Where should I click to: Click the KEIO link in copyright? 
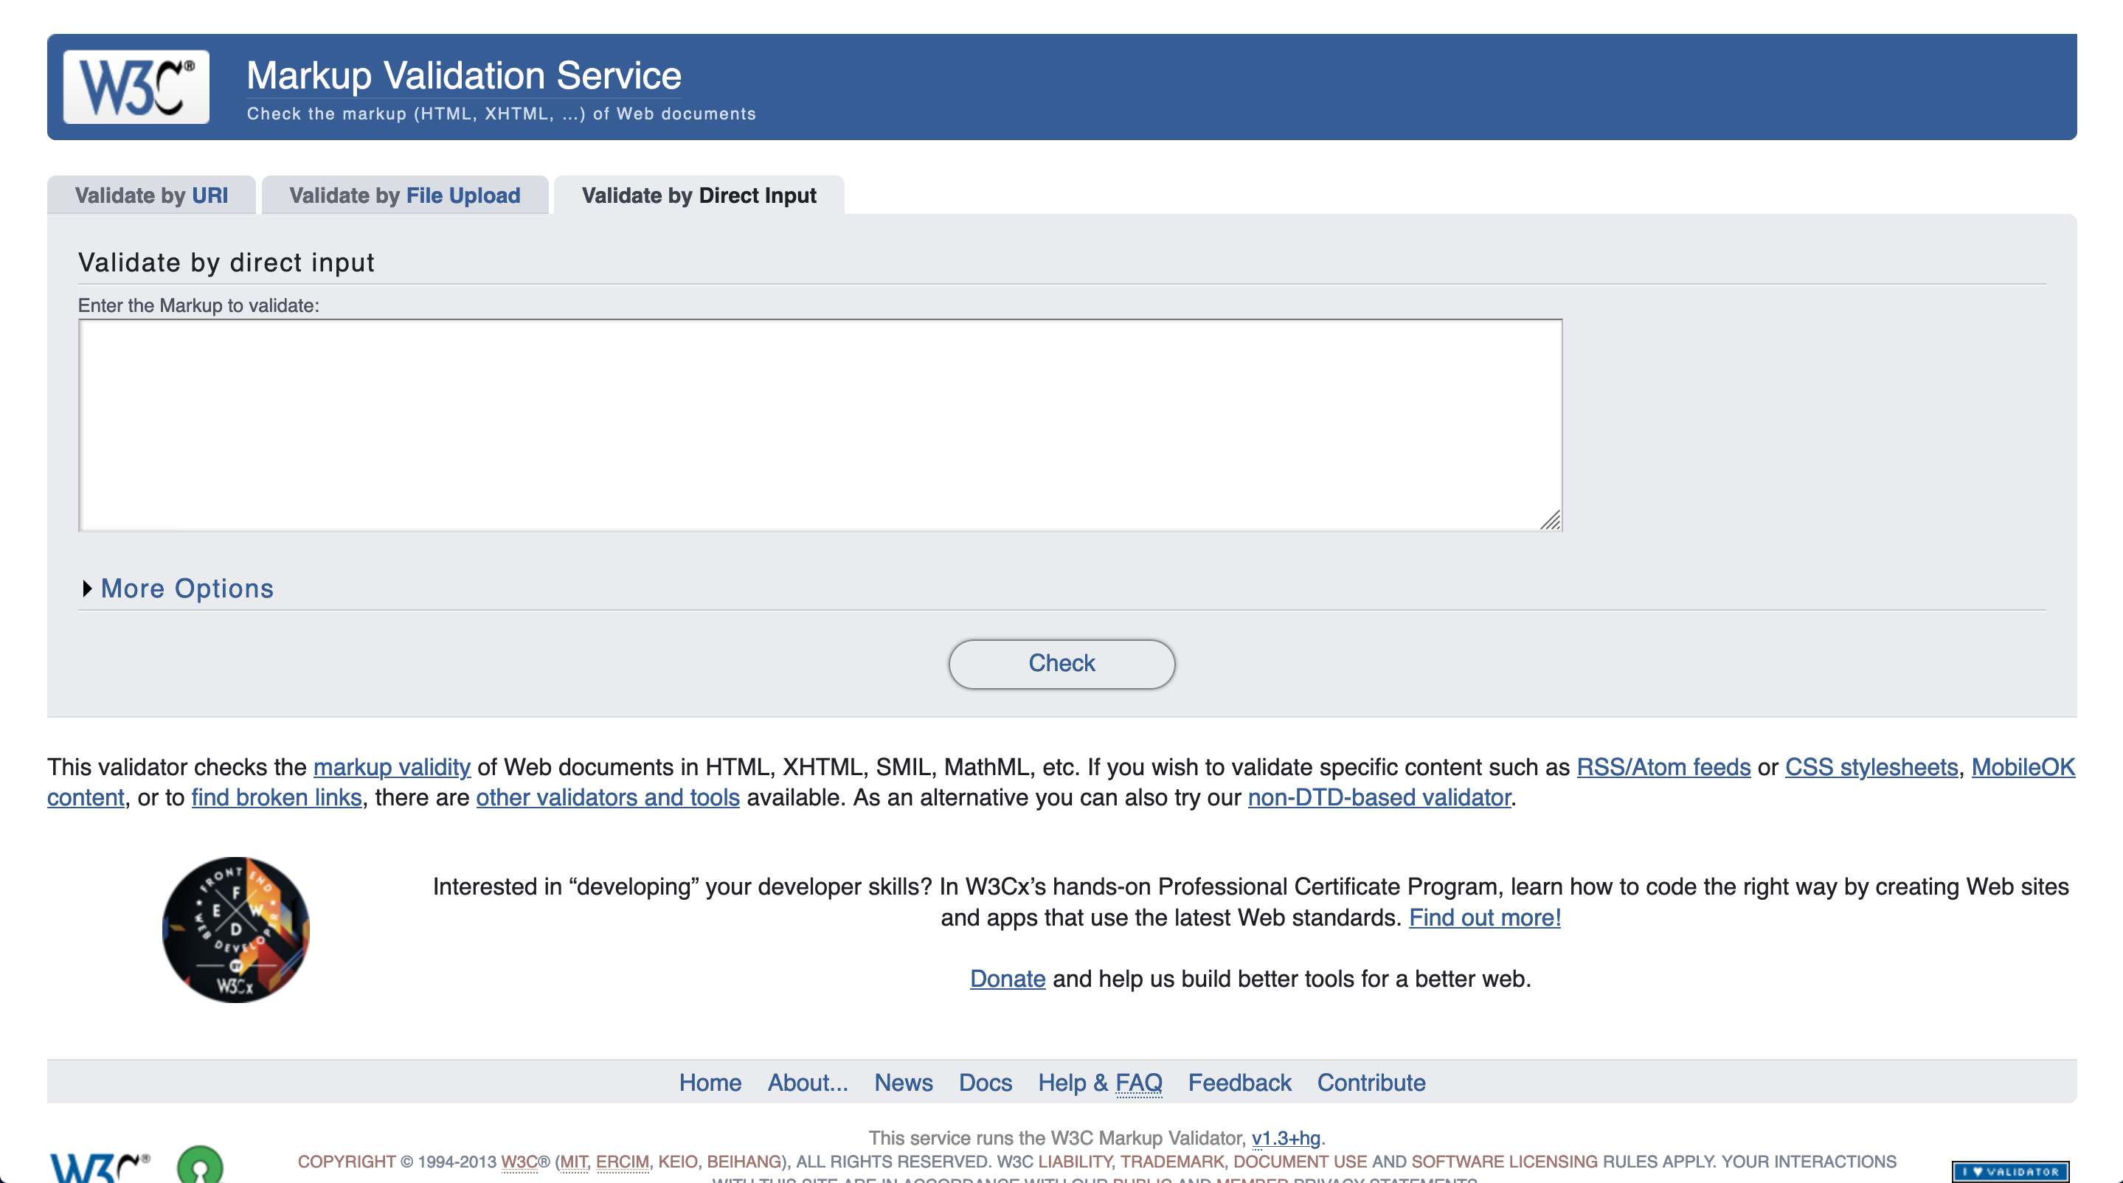click(x=677, y=1162)
